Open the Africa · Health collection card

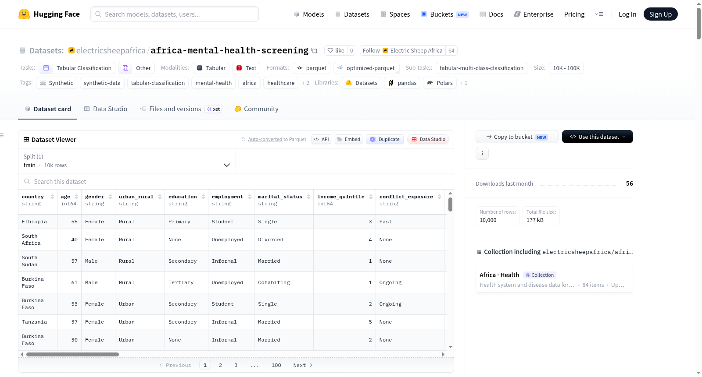pos(554,279)
